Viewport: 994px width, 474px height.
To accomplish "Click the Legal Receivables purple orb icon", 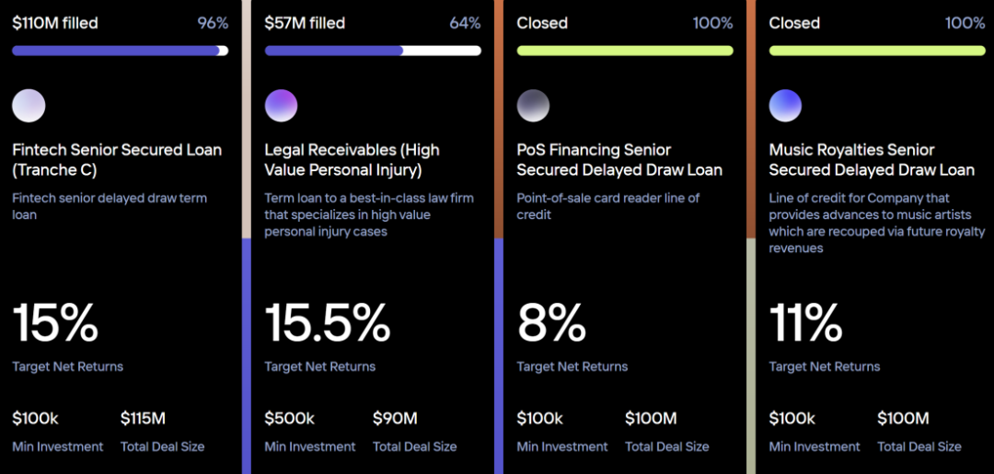I will [x=281, y=106].
